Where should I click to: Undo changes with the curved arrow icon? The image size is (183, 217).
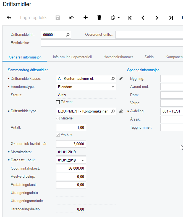point(72,17)
